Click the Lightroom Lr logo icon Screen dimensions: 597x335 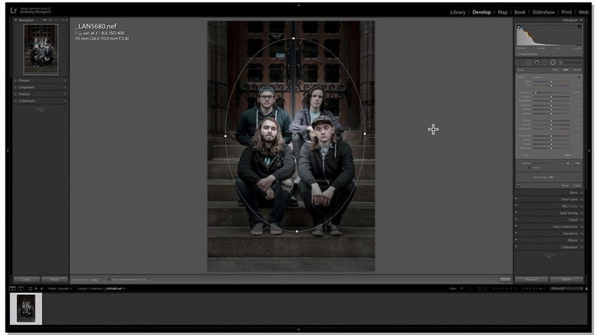(x=15, y=12)
